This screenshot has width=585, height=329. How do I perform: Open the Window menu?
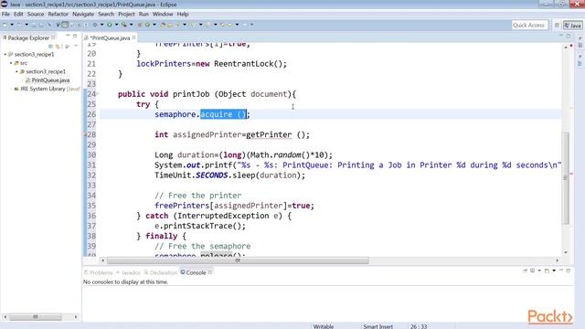(163, 15)
